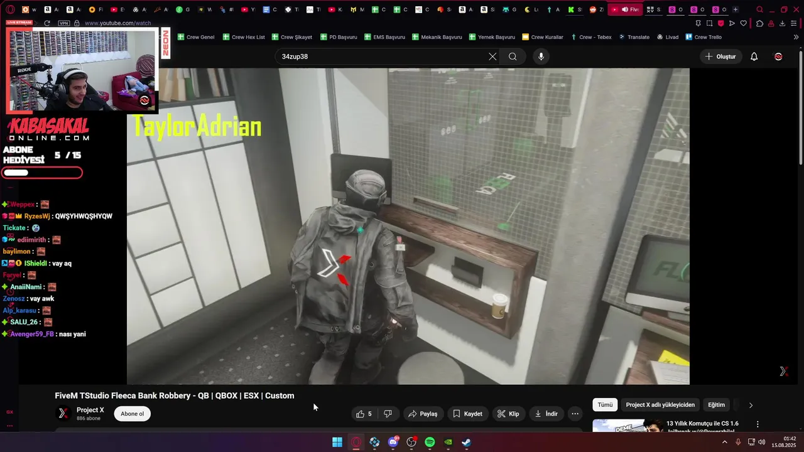Open the browser profile account icon
Image resolution: width=804 pixels, height=452 pixels.
tap(771, 23)
